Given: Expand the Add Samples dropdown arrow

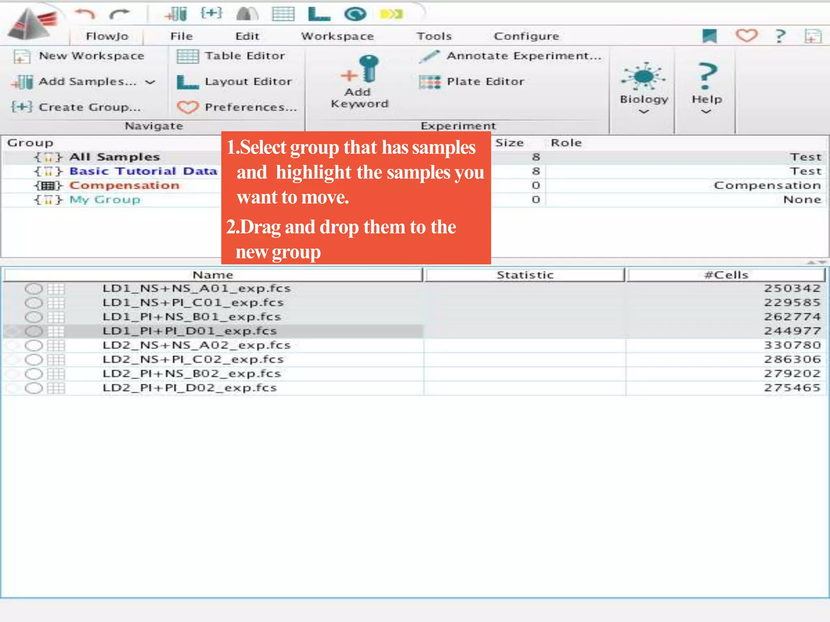Looking at the screenshot, I should 150,82.
